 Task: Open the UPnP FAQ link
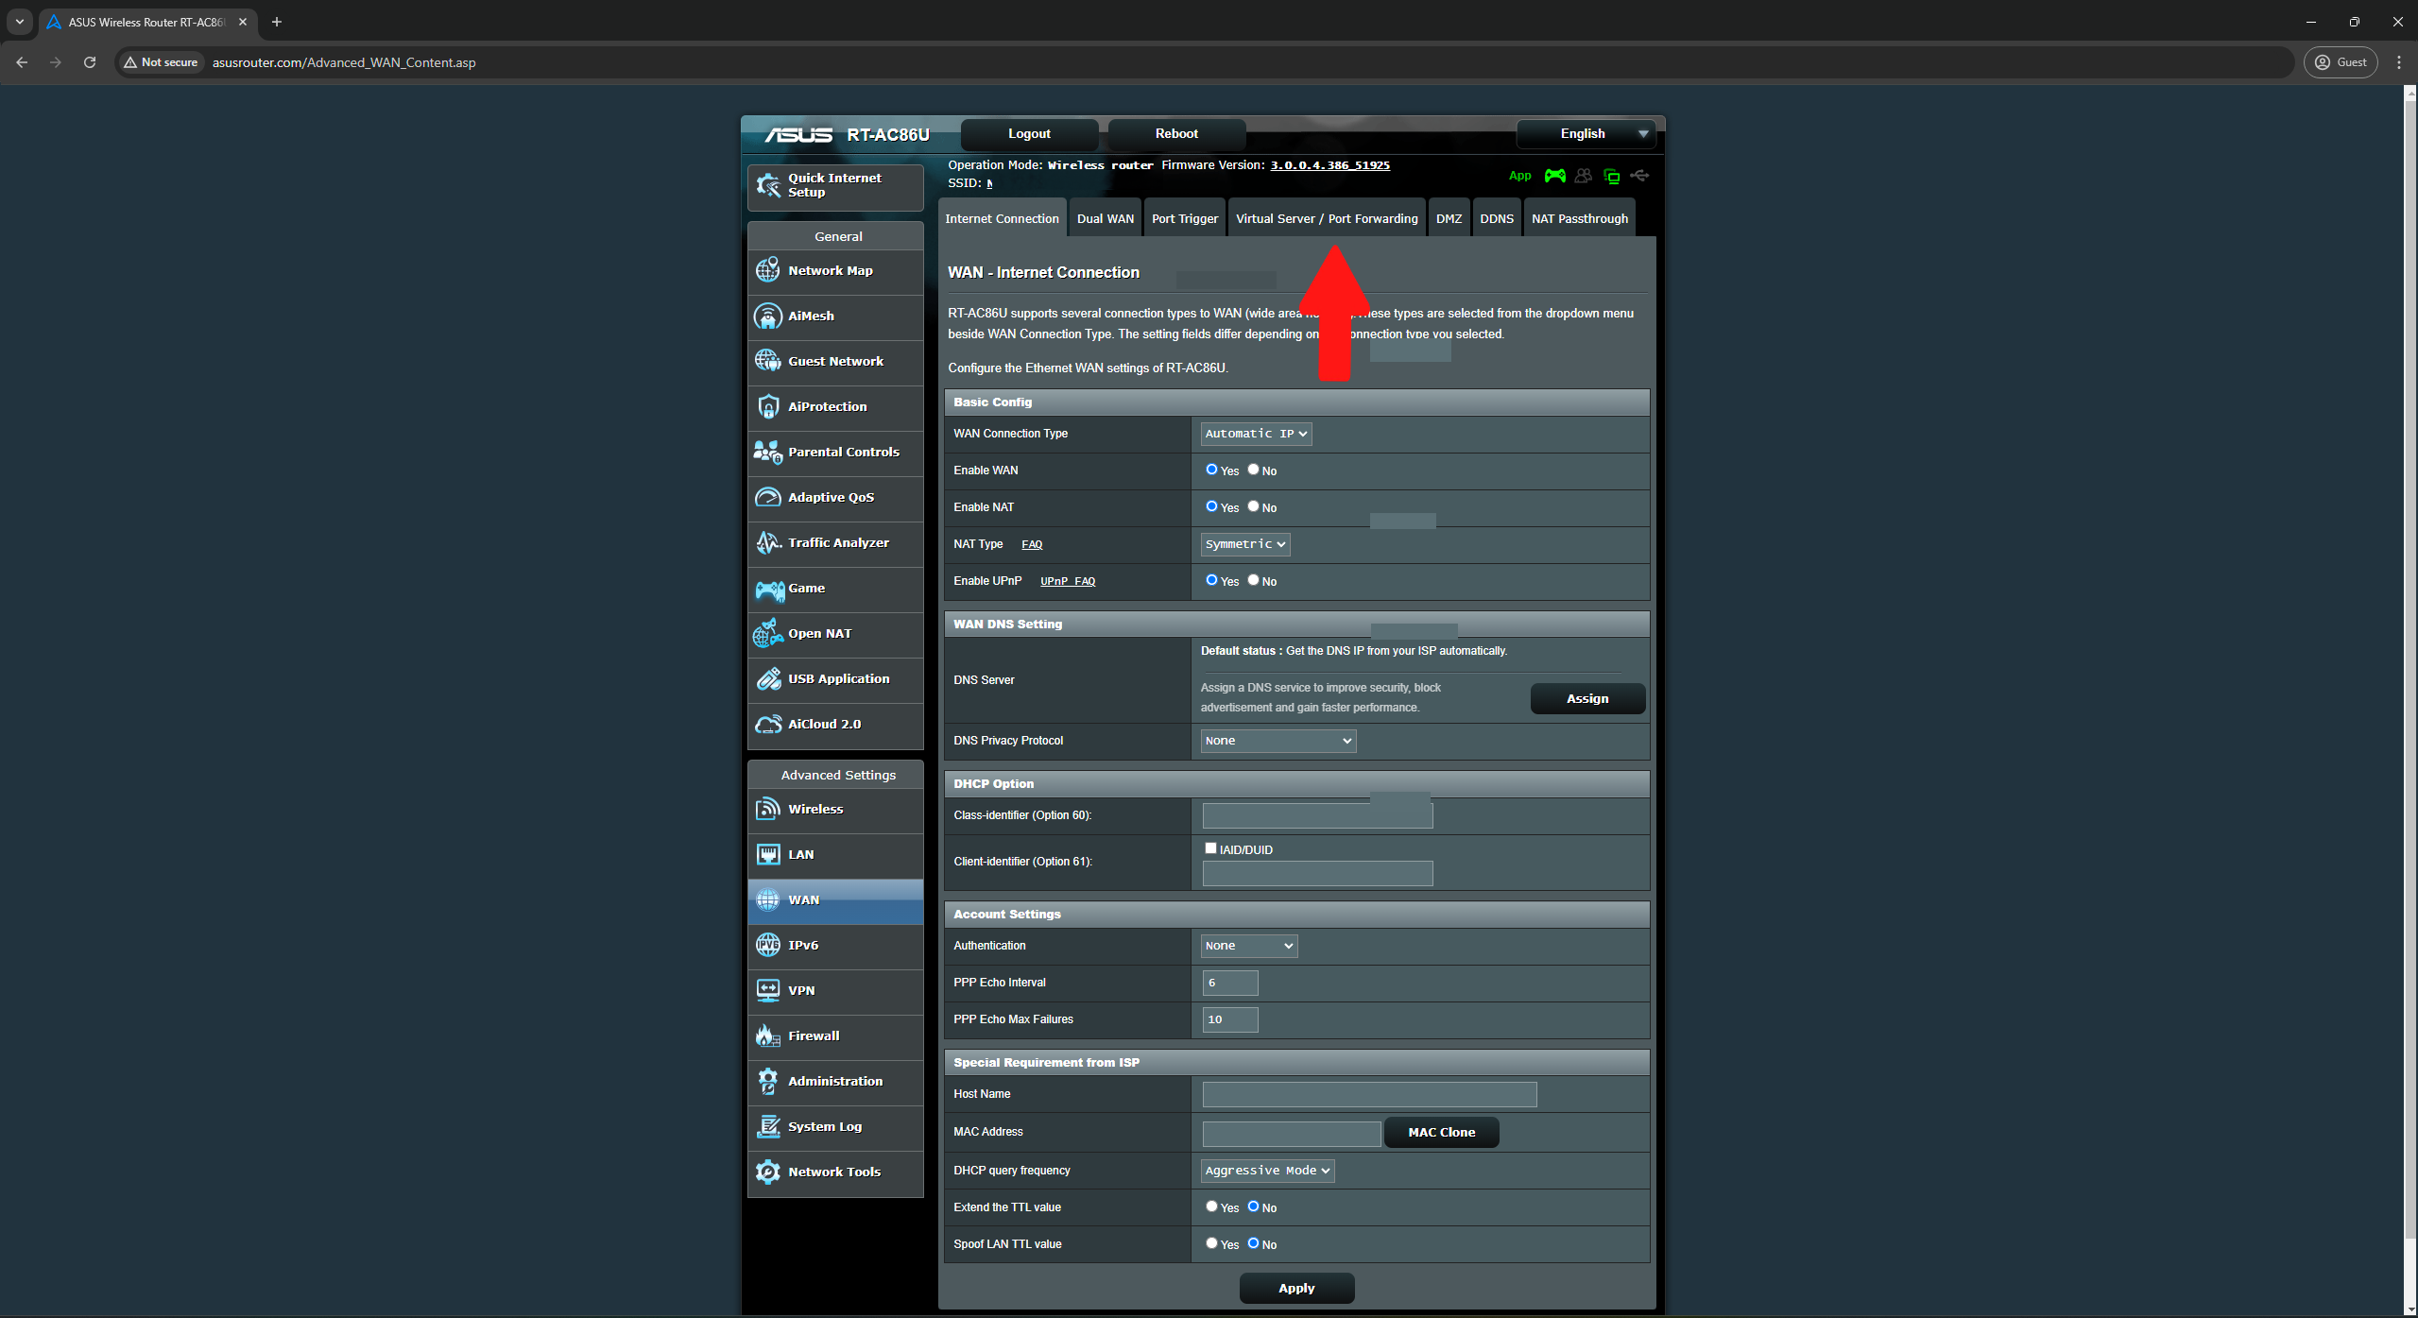1068,581
